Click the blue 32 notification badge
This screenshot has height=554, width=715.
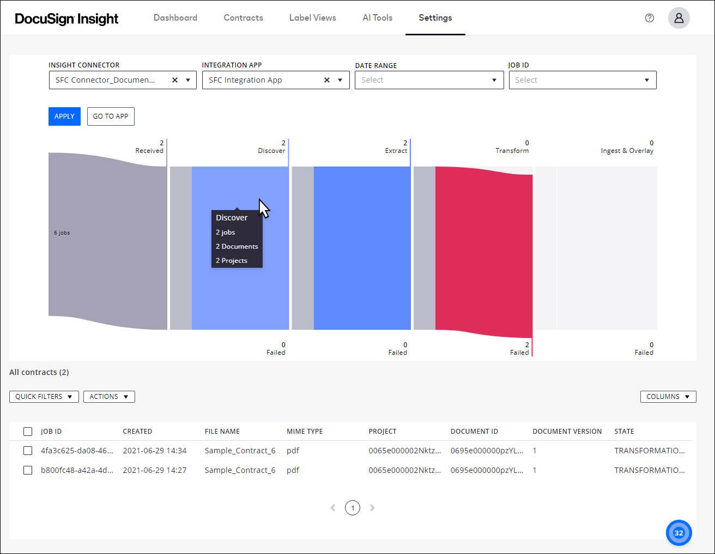point(679,533)
